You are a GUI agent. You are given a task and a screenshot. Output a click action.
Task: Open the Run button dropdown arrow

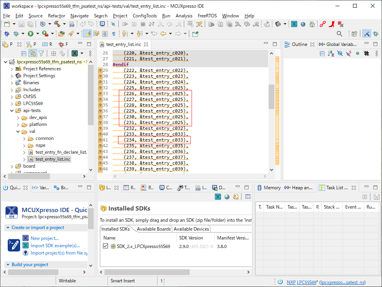38,34
